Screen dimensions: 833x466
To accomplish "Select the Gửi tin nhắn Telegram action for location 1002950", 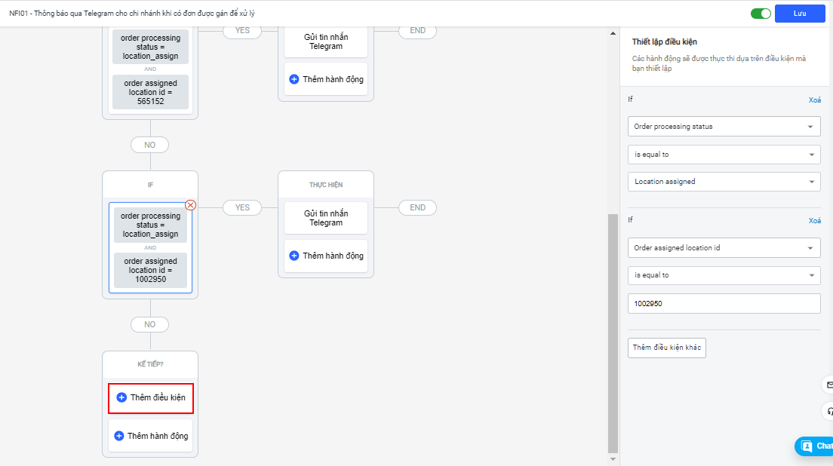I will pos(326,218).
